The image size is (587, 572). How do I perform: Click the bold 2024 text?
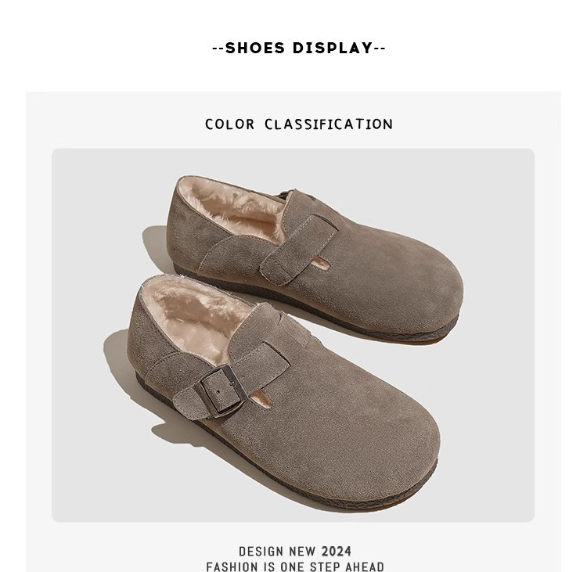337,552
